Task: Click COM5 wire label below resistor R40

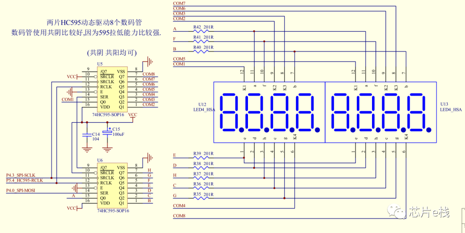Action: pyautogui.click(x=179, y=59)
